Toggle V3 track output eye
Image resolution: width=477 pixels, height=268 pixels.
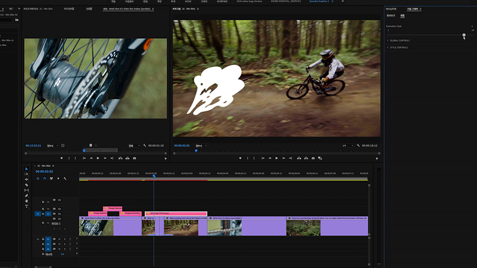coord(59,209)
